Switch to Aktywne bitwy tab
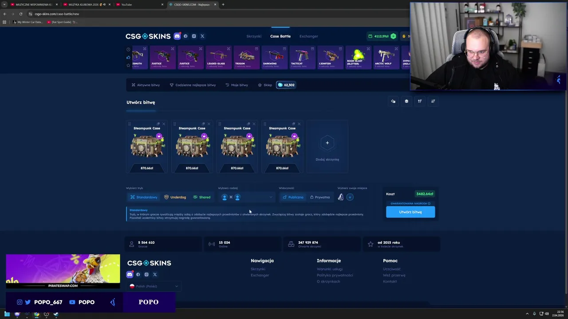The width and height of the screenshot is (568, 319). 146,85
